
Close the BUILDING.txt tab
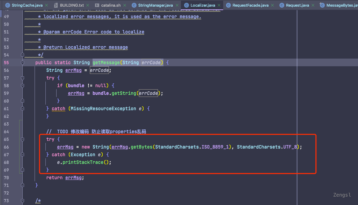[87, 6]
